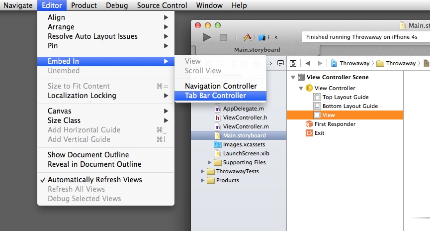430x231 pixels.
Task: Select View Controller in outline
Action: 335,88
